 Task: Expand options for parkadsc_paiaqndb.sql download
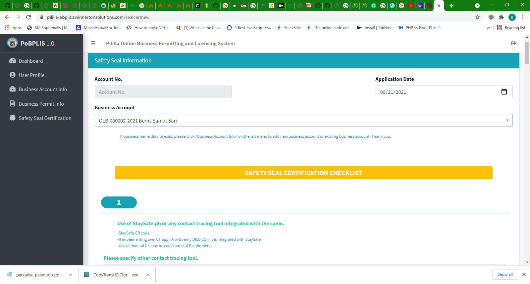[x=71, y=275]
